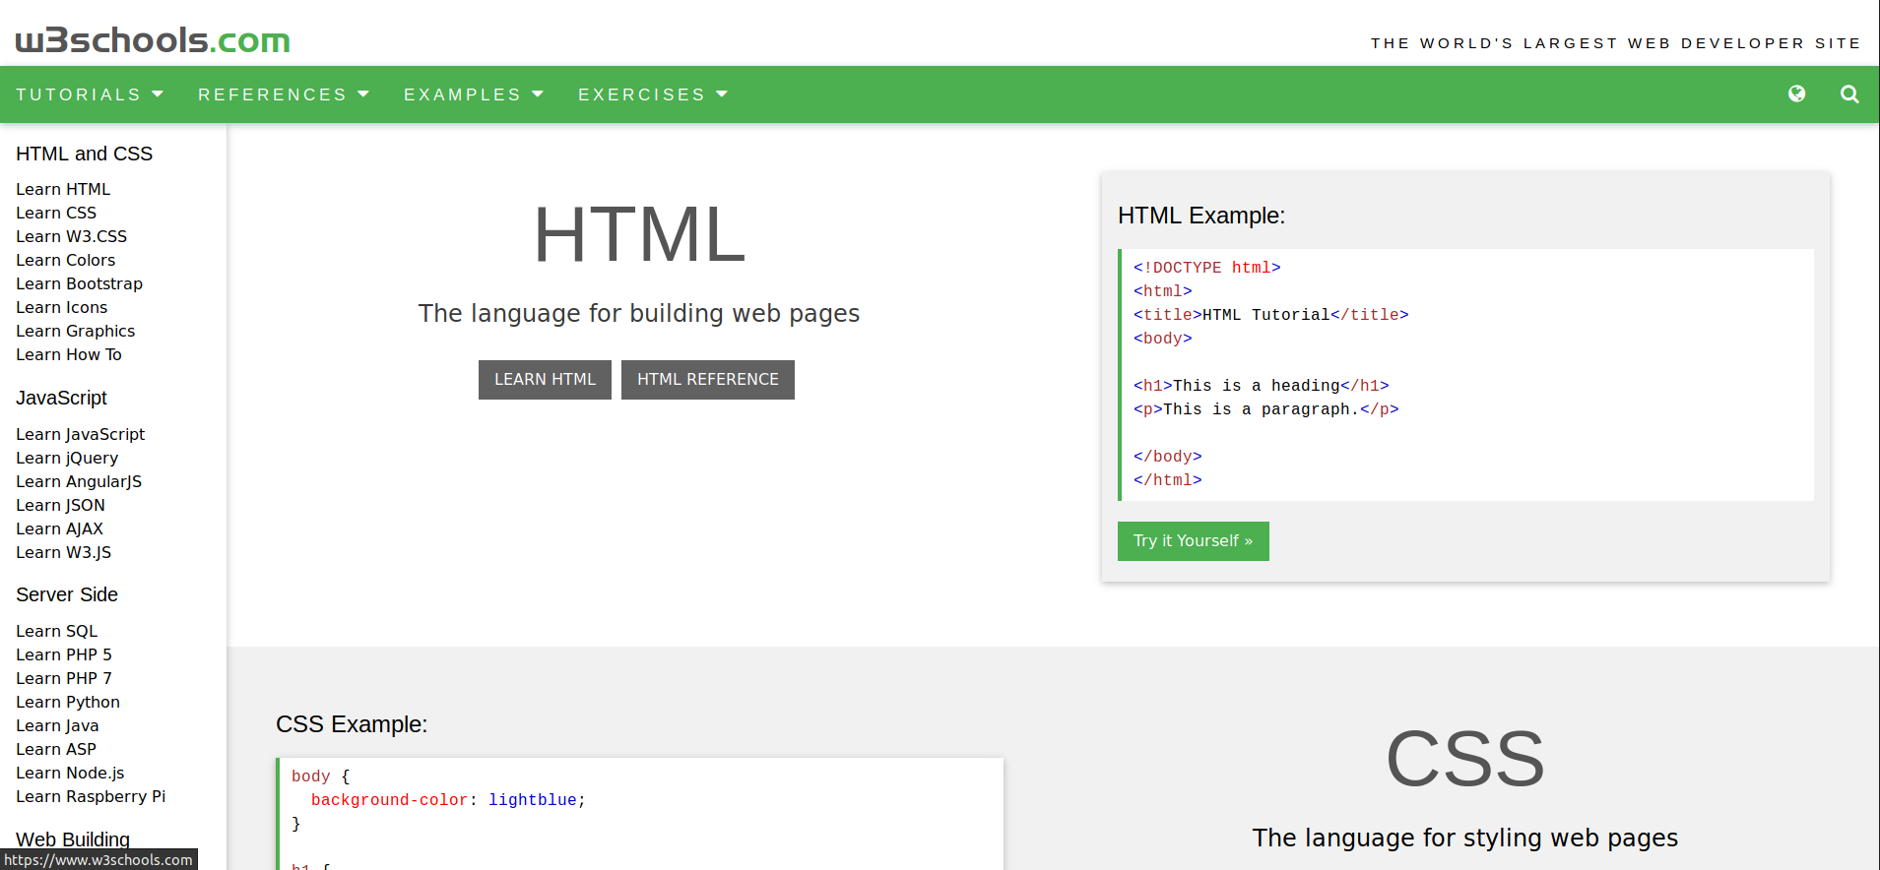Open the Learn CSS sidebar link
Viewport: 1880px width, 870px height.
[56, 213]
